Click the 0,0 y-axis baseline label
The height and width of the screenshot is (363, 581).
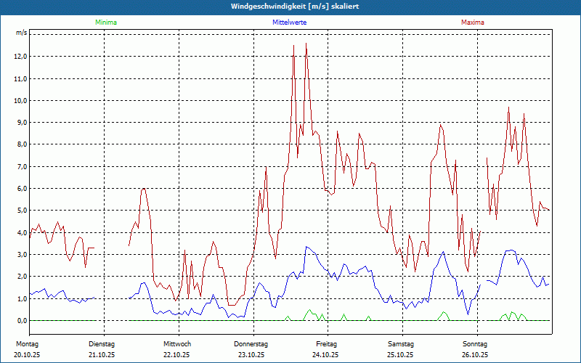pos(22,320)
